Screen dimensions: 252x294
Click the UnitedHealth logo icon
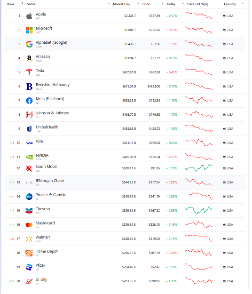click(29, 129)
